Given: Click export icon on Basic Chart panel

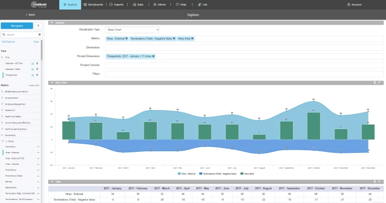Looking at the screenshot, I should (x=374, y=83).
